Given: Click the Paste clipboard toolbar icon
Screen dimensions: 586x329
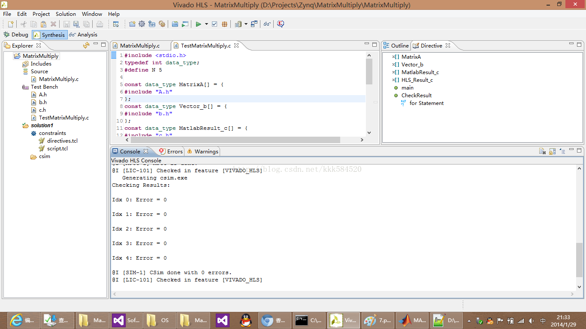Looking at the screenshot, I should click(x=43, y=24).
